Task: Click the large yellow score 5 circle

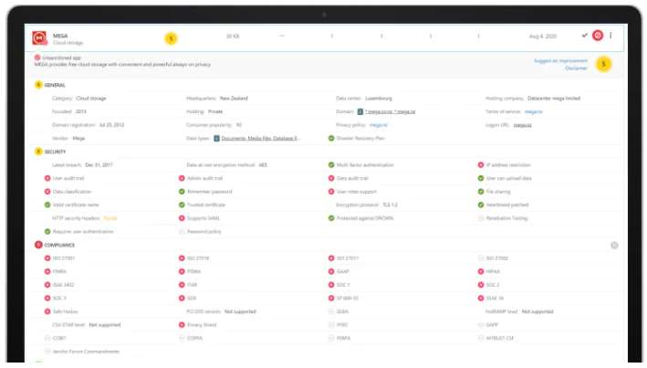Action: tap(604, 64)
